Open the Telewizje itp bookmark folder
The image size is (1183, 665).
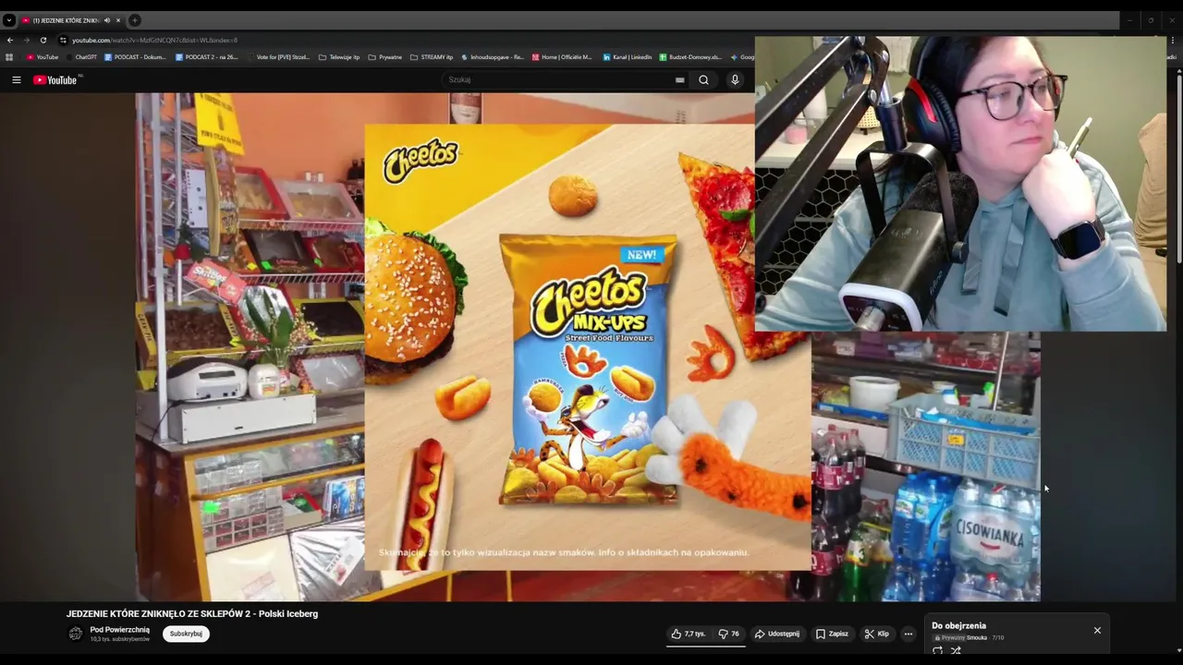click(339, 57)
